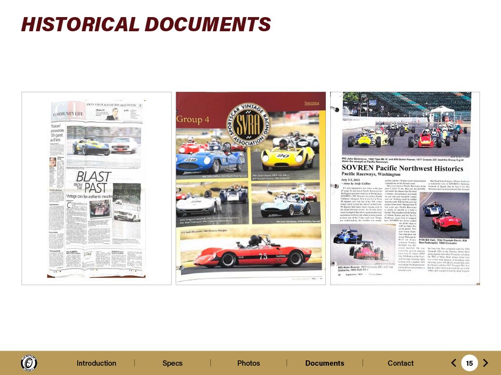Select the Documents tab in the footer
Image resolution: width=501 pixels, height=375 pixels.
point(324,363)
